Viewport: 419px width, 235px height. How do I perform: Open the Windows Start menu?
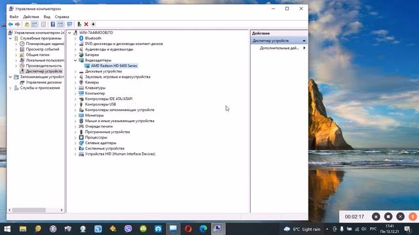click(7, 229)
